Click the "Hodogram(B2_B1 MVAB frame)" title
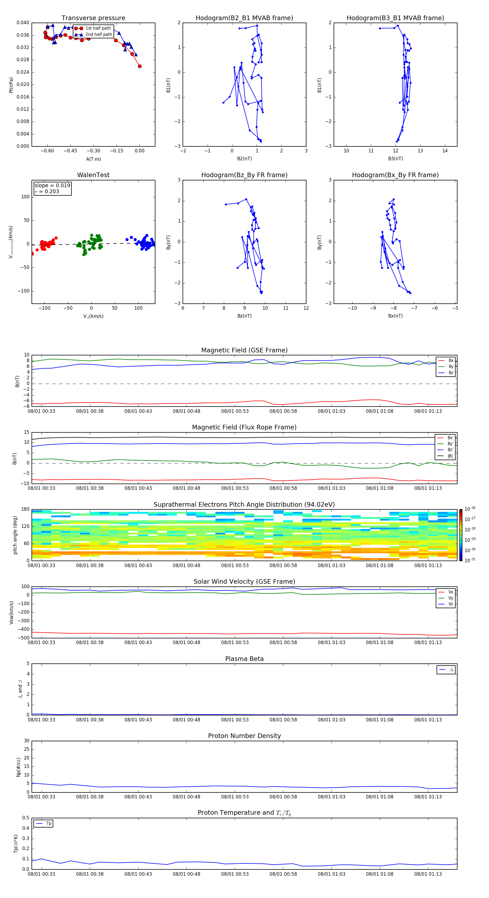Viewport: 489px width, 898px height. [244, 18]
